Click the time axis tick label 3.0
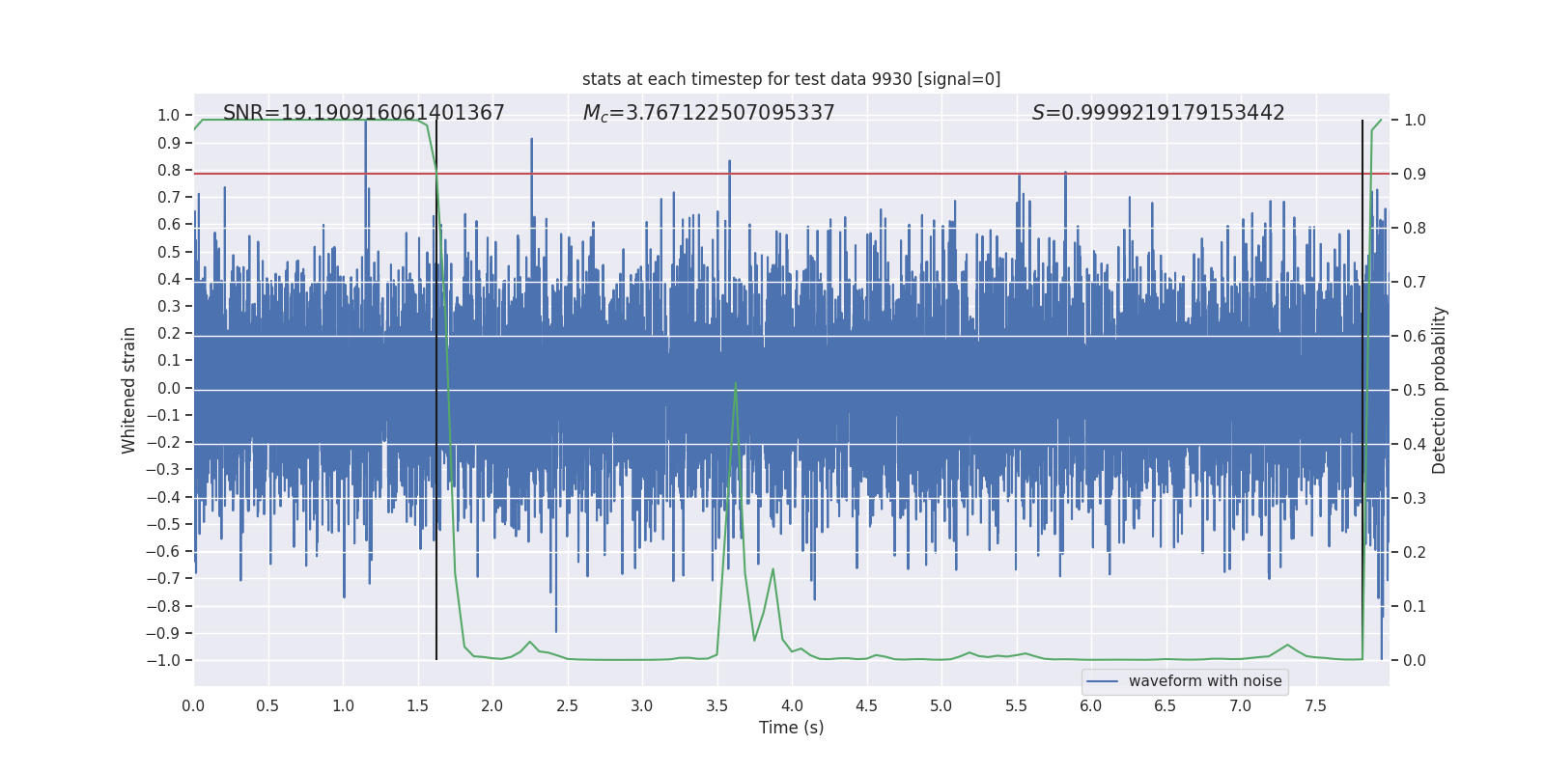The width and height of the screenshot is (1545, 772). click(642, 705)
